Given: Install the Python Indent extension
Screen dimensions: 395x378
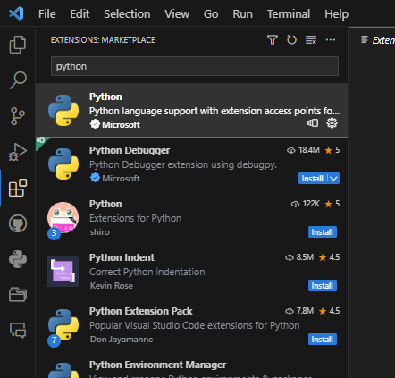Looking at the screenshot, I should pyautogui.click(x=323, y=286).
